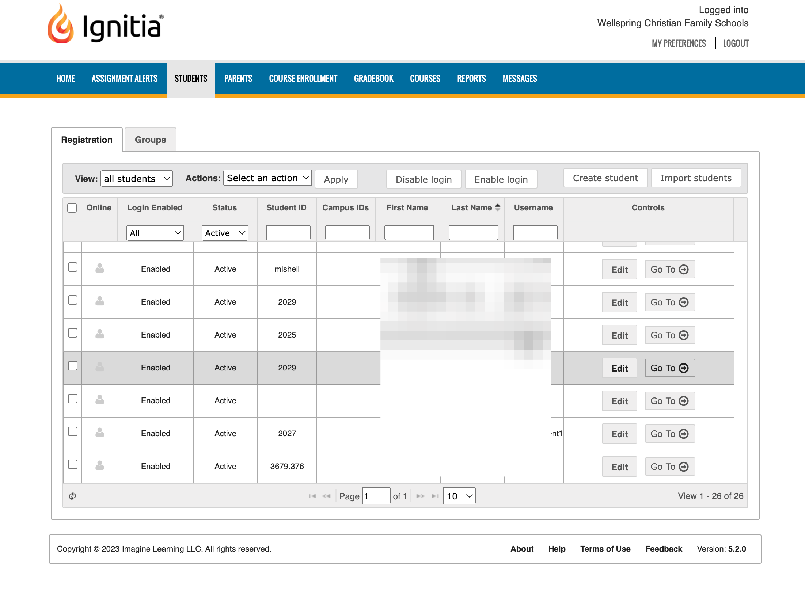The image size is (805, 594).
Task: Check the student 2025 row checkbox
Action: click(x=73, y=333)
